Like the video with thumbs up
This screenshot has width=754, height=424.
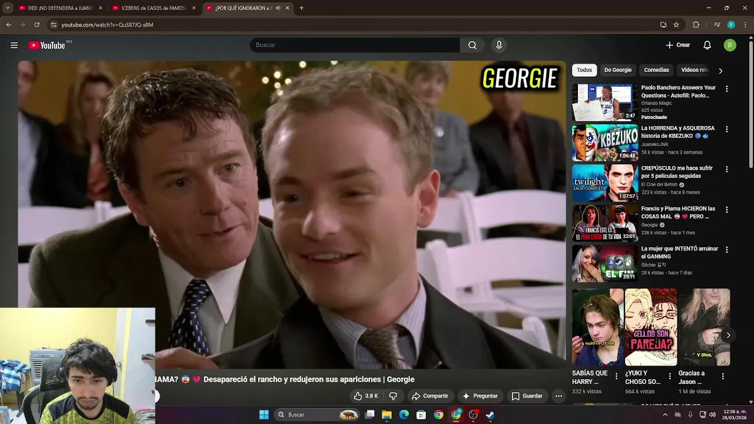pyautogui.click(x=365, y=396)
